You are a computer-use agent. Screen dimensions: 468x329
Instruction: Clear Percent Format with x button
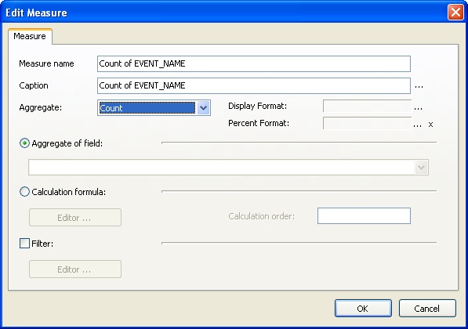point(430,125)
